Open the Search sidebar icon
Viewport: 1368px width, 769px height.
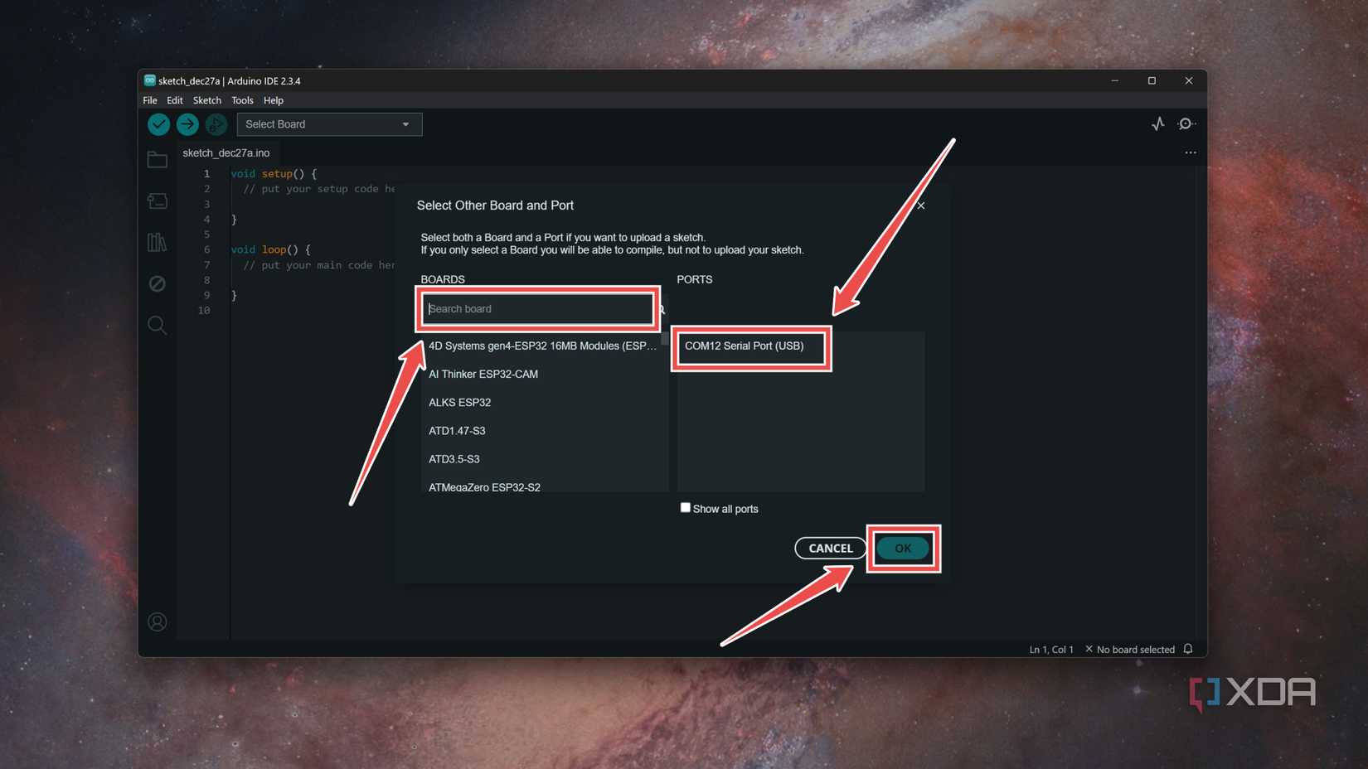click(158, 325)
